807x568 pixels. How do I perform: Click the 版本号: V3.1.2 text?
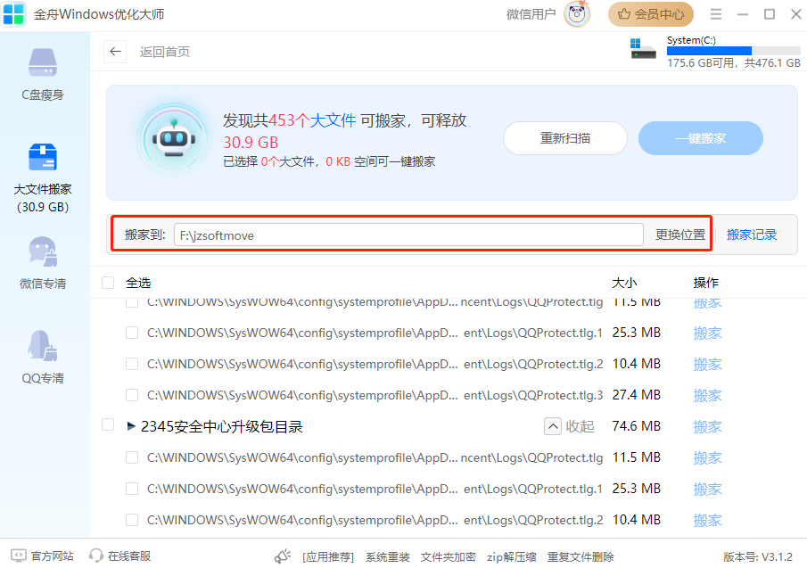[x=758, y=556]
